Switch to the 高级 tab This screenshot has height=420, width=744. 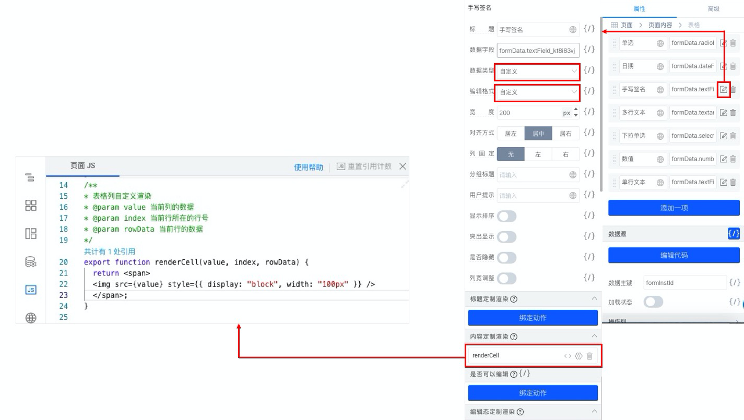coord(713,9)
